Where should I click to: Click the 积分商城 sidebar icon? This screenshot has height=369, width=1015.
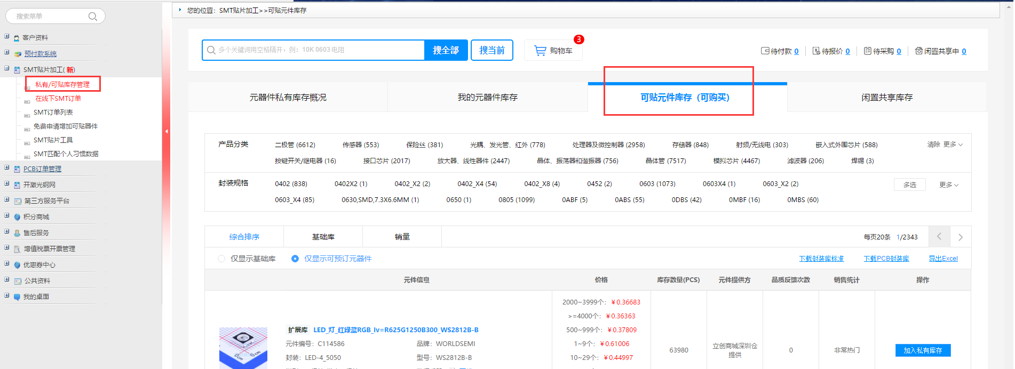[18, 217]
